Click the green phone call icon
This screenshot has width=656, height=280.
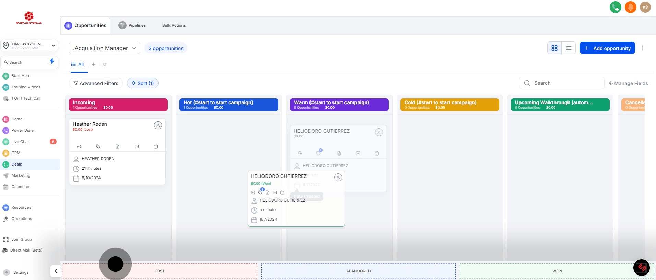(x=615, y=7)
